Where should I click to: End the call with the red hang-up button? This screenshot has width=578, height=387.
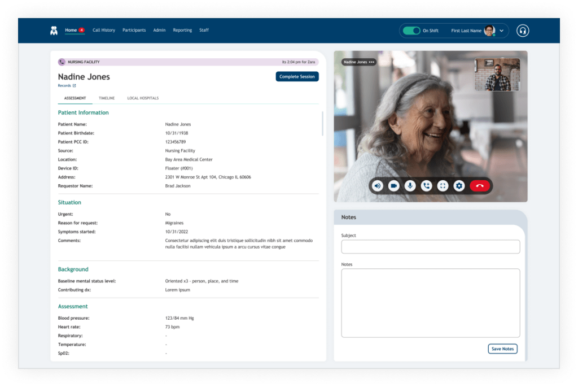click(479, 185)
